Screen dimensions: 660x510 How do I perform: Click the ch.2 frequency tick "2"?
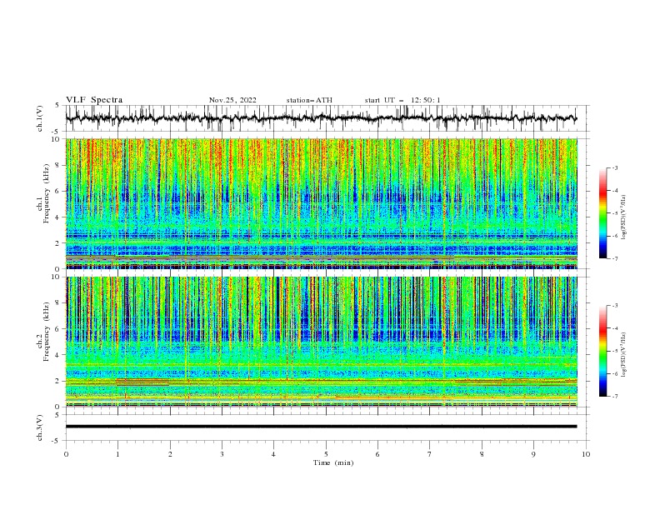click(57, 381)
